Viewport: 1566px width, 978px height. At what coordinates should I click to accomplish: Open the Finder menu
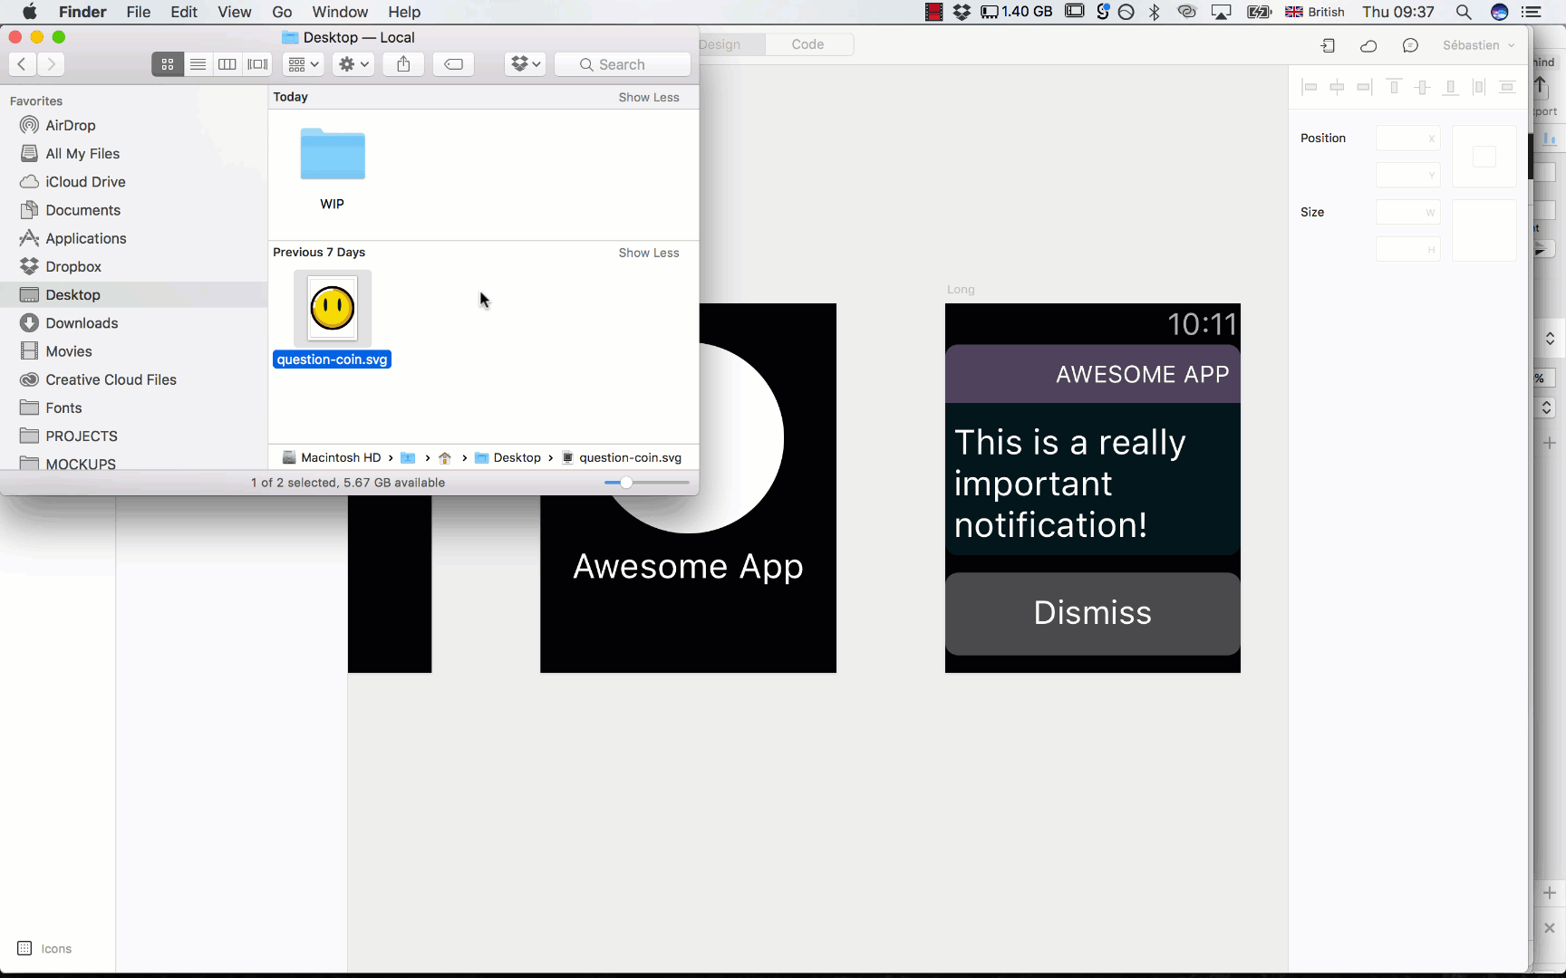pyautogui.click(x=82, y=12)
